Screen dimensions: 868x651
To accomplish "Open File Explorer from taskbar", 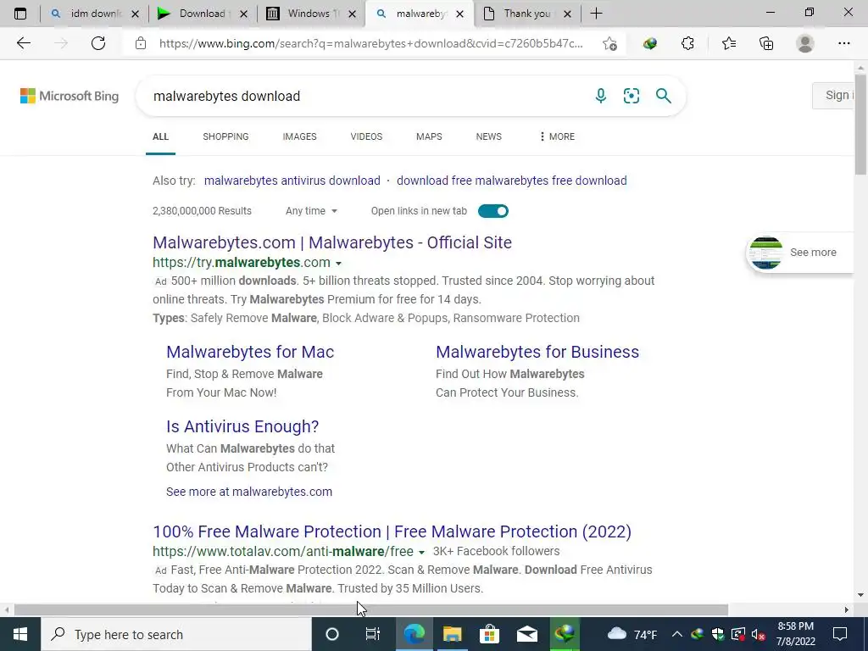I will (452, 634).
